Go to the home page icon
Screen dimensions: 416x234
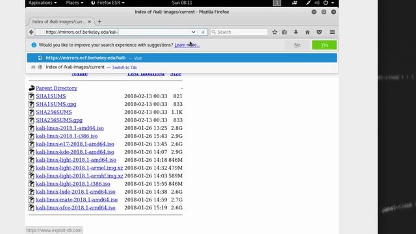pyautogui.click(x=307, y=32)
